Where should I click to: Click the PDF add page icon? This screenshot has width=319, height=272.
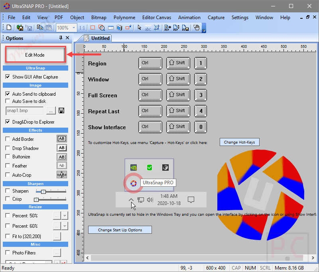167,28
